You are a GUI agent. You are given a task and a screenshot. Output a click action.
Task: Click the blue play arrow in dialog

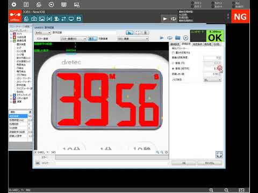162,38
